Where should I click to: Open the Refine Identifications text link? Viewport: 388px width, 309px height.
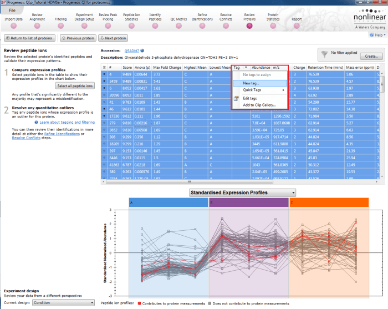click(62, 134)
